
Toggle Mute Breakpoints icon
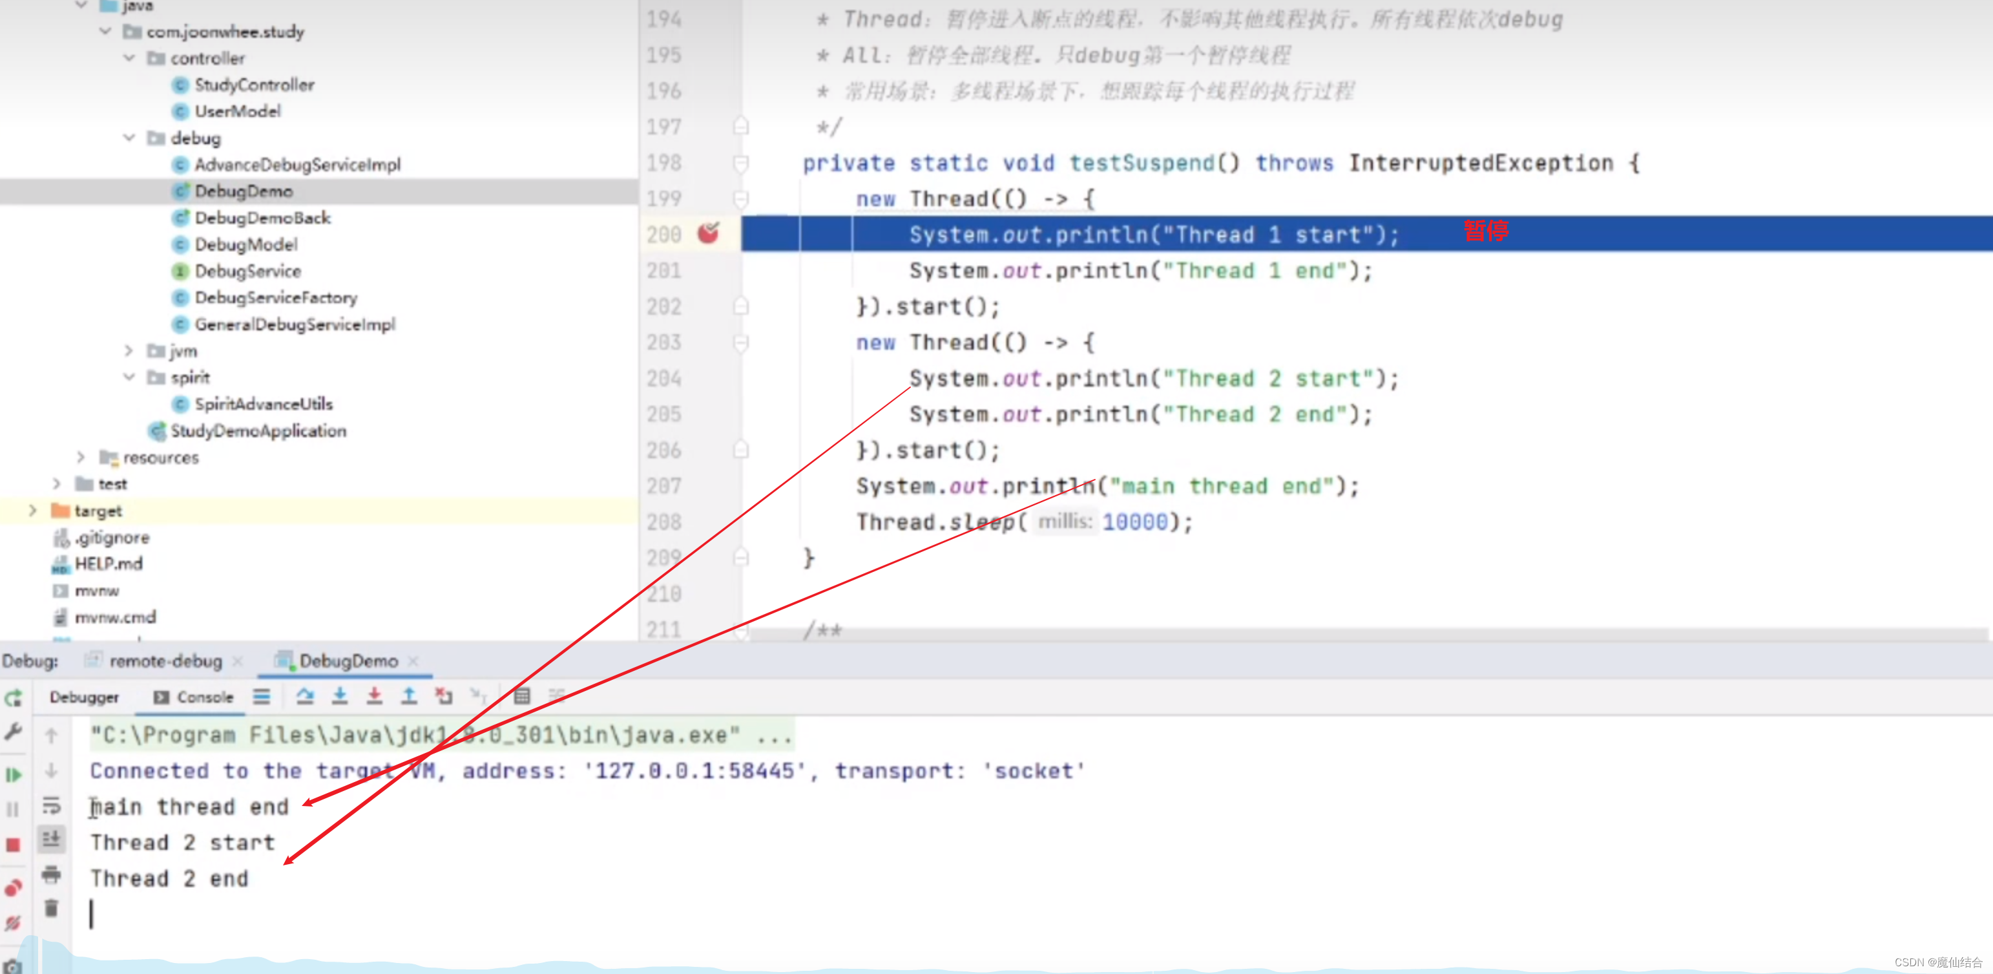tap(13, 923)
